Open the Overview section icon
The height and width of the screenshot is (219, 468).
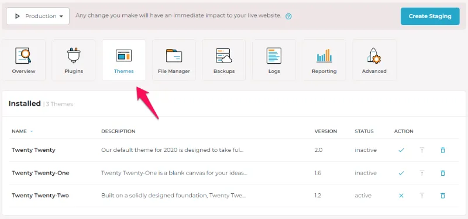[23, 55]
